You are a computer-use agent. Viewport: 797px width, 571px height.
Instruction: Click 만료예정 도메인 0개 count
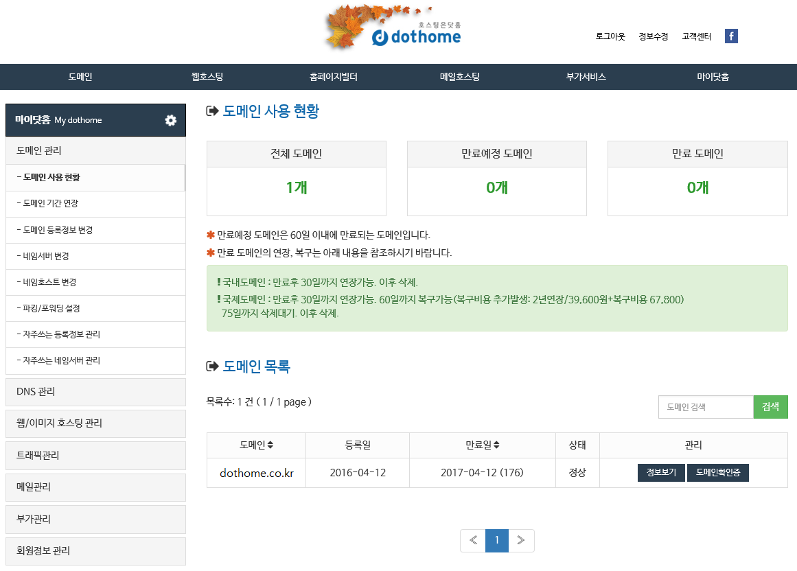pos(496,187)
